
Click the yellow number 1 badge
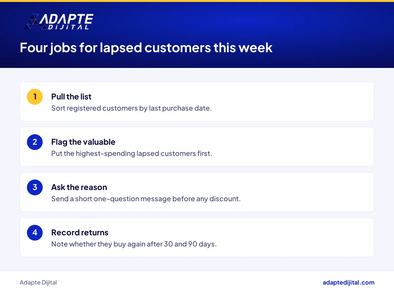click(35, 97)
